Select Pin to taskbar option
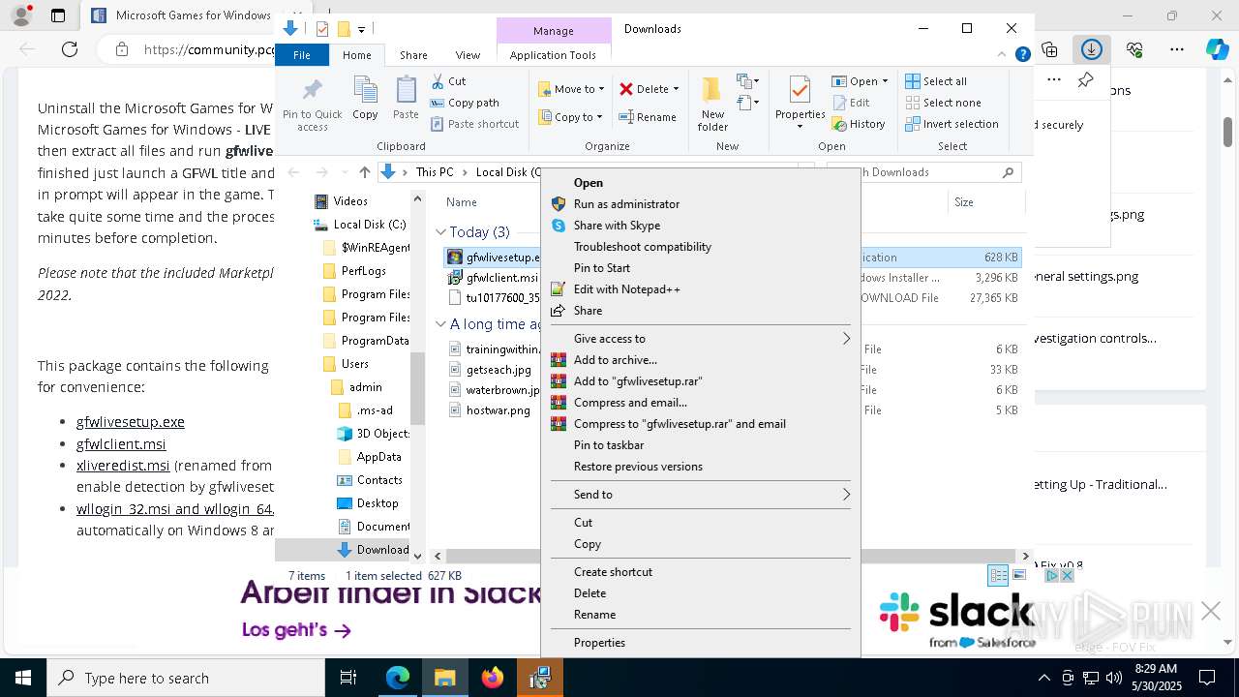Viewport: 1239px width, 697px height. [700, 445]
